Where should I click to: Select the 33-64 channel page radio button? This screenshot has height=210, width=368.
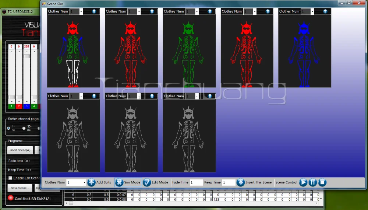tap(24, 128)
